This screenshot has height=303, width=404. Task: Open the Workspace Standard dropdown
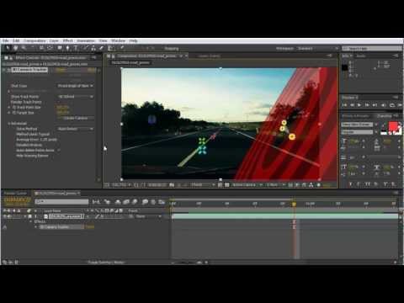[318, 49]
